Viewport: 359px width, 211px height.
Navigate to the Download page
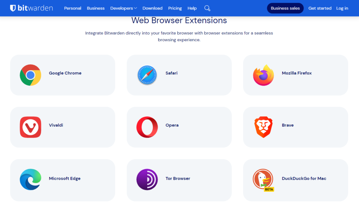click(x=153, y=8)
